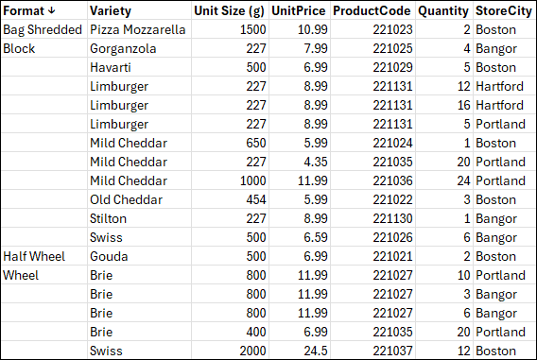This screenshot has width=537, height=360.
Task: Select the Pizza Mozzarella cell
Action: 139,29
